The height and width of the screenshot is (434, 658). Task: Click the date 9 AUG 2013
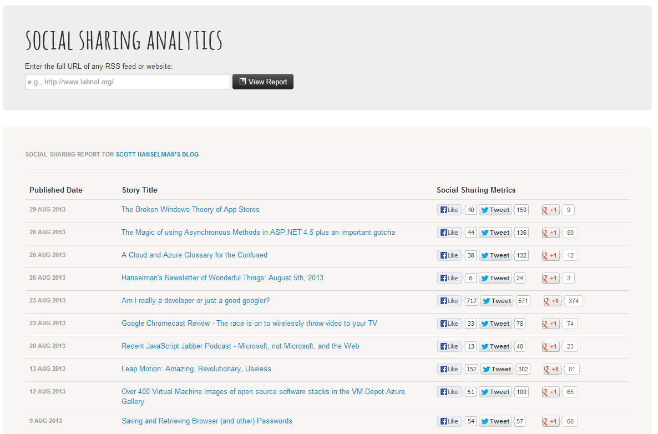pos(45,421)
